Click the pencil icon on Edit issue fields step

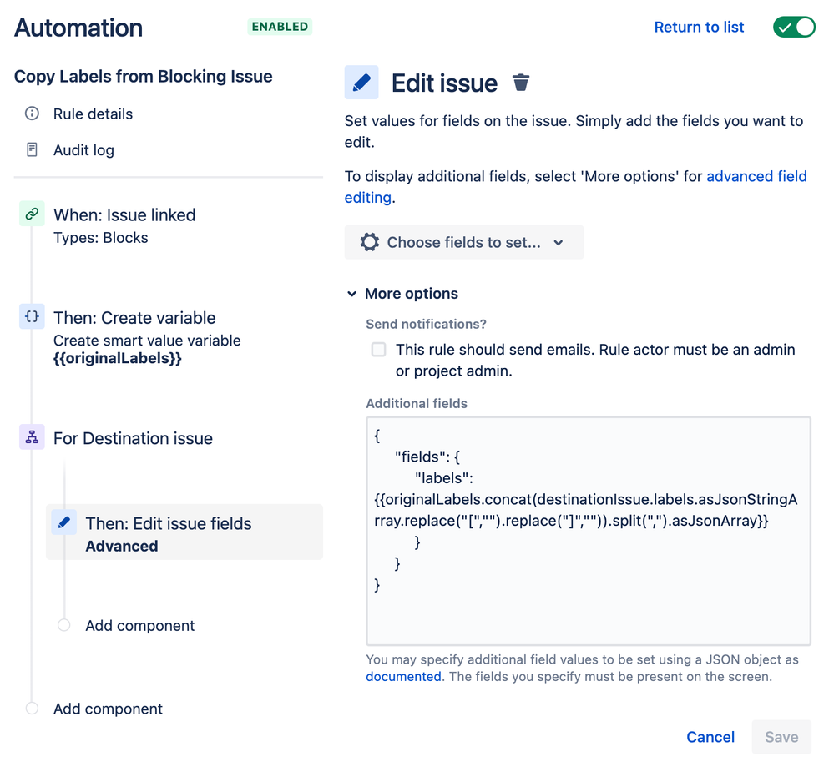[x=63, y=522]
